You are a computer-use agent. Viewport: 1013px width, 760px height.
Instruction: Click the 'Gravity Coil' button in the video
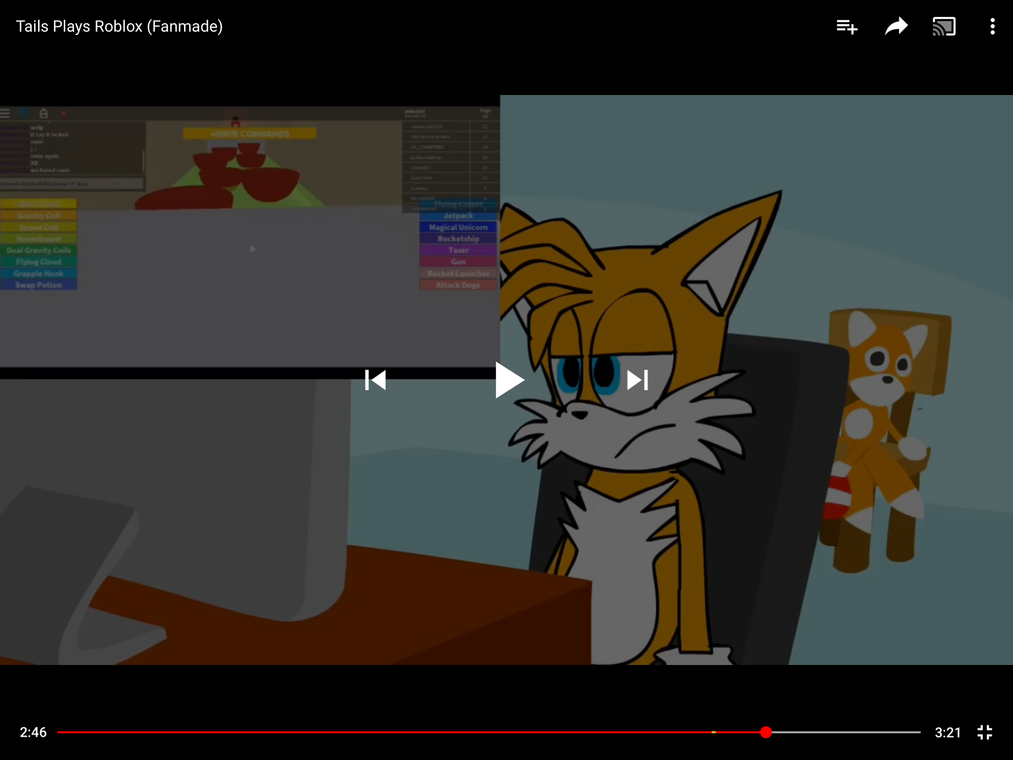39,216
